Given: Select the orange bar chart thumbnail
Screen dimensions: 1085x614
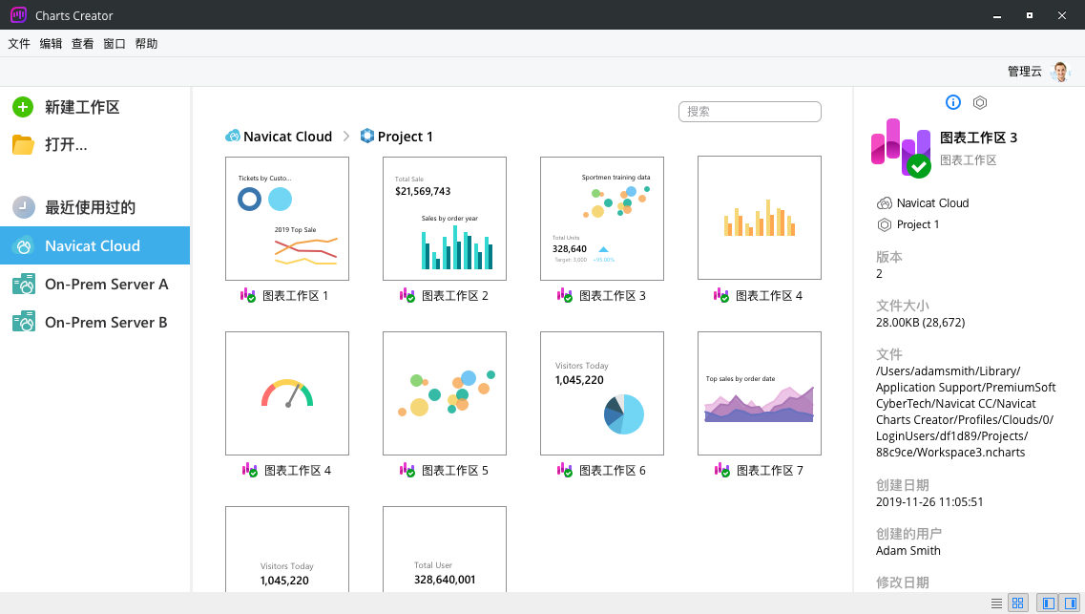Looking at the screenshot, I should pyautogui.click(x=759, y=218).
